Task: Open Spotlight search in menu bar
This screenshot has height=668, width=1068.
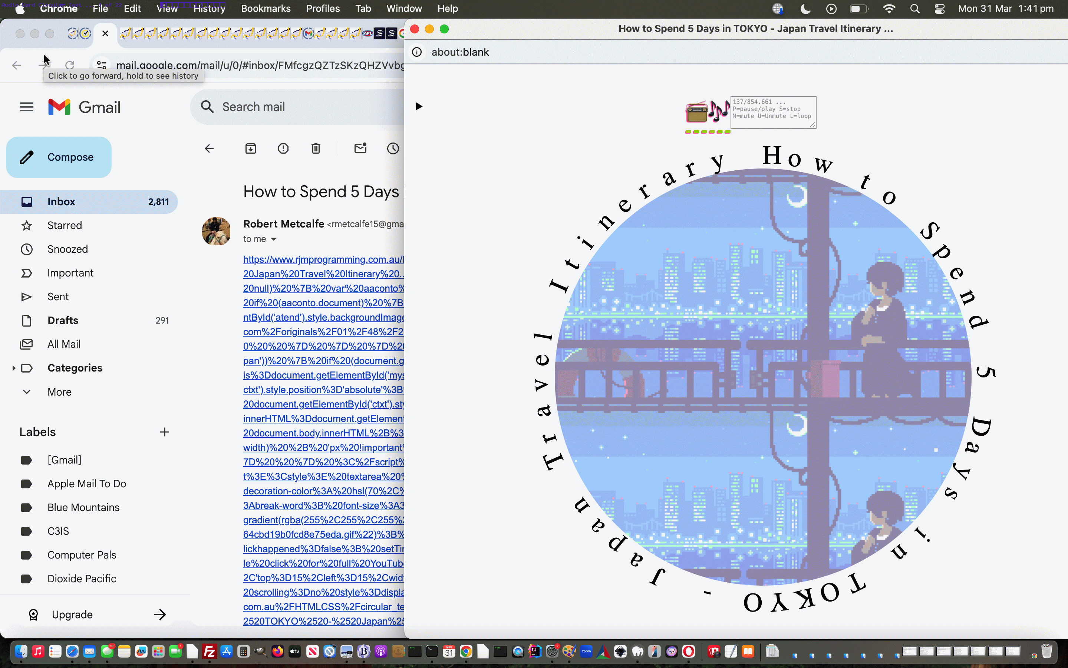Action: click(x=914, y=9)
